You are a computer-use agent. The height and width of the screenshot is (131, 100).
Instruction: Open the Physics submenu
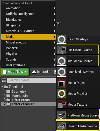click(28, 54)
